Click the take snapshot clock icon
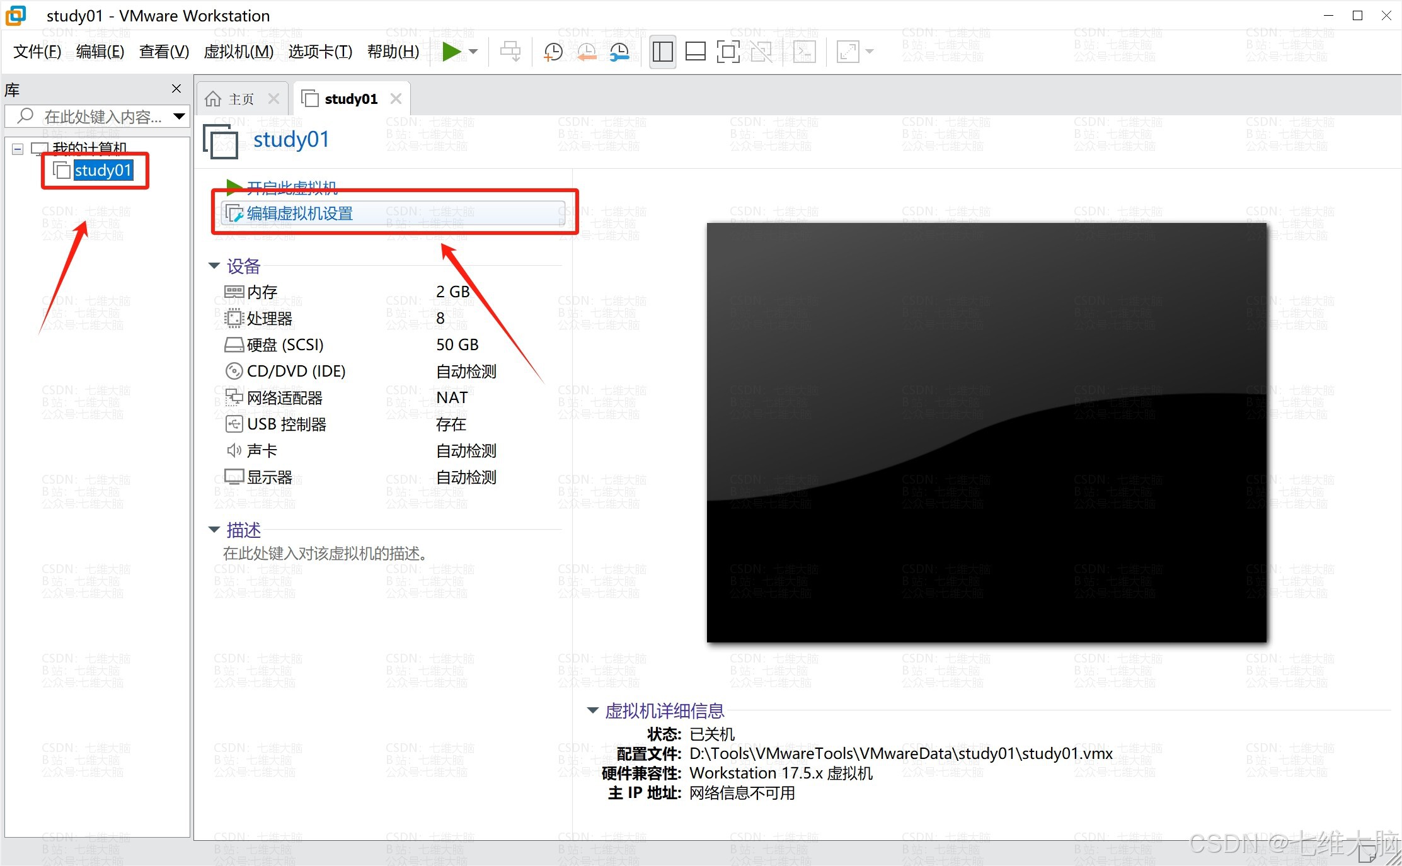1402x866 pixels. pyautogui.click(x=553, y=52)
